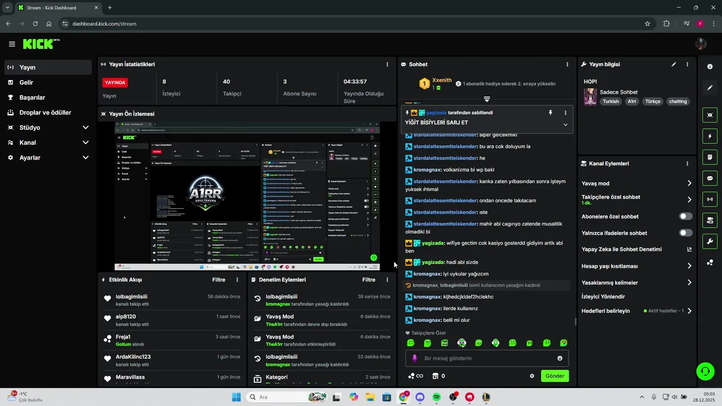Toggle chat panel bubble icon in right sidebar
This screenshot has height=406, width=722.
coord(710,178)
